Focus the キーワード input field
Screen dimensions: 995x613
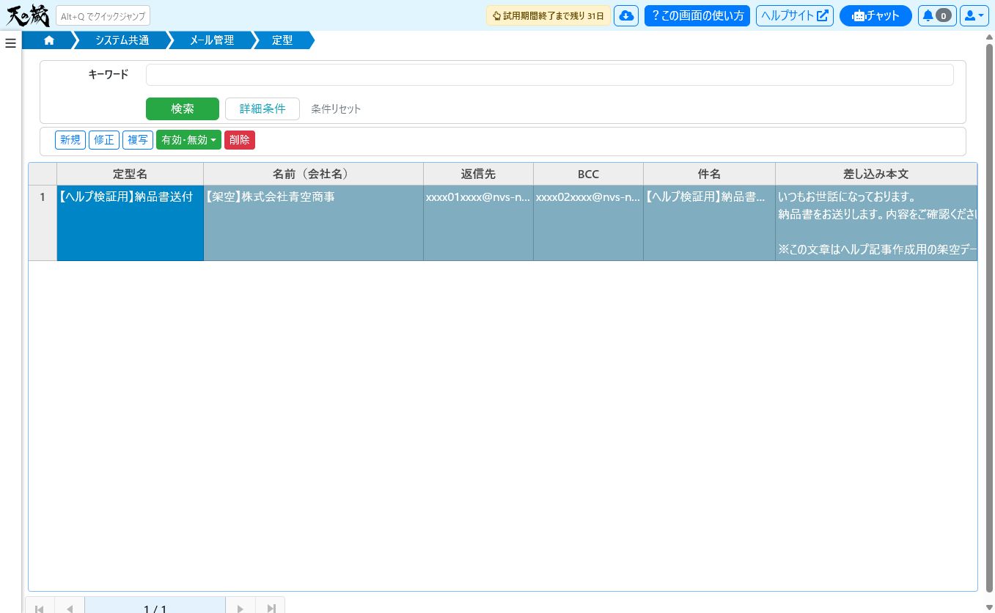550,75
